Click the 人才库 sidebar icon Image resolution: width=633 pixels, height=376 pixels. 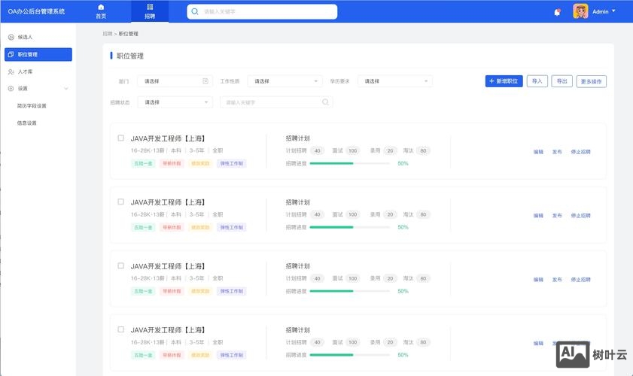(x=11, y=71)
